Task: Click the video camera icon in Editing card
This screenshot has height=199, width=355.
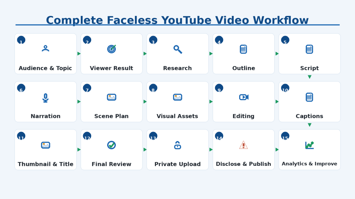Action: (244, 97)
